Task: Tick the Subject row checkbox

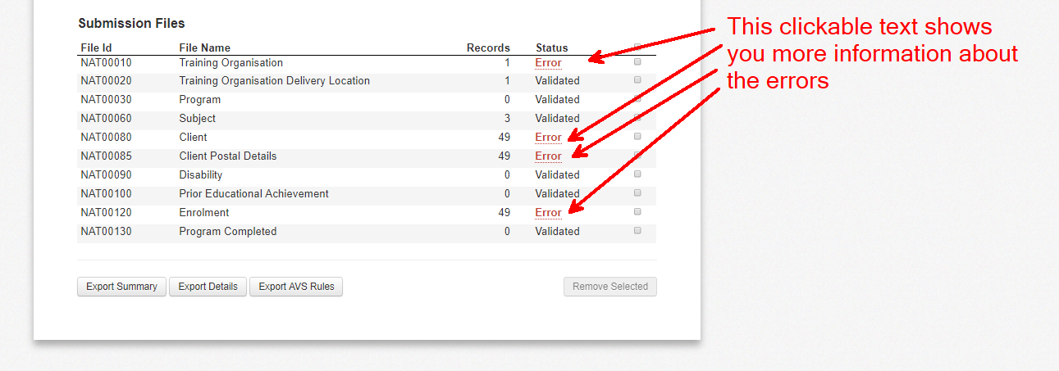Action: click(637, 118)
